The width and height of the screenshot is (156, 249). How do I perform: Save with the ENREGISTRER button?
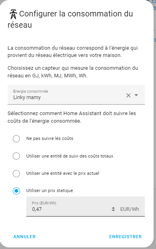coord(125,237)
